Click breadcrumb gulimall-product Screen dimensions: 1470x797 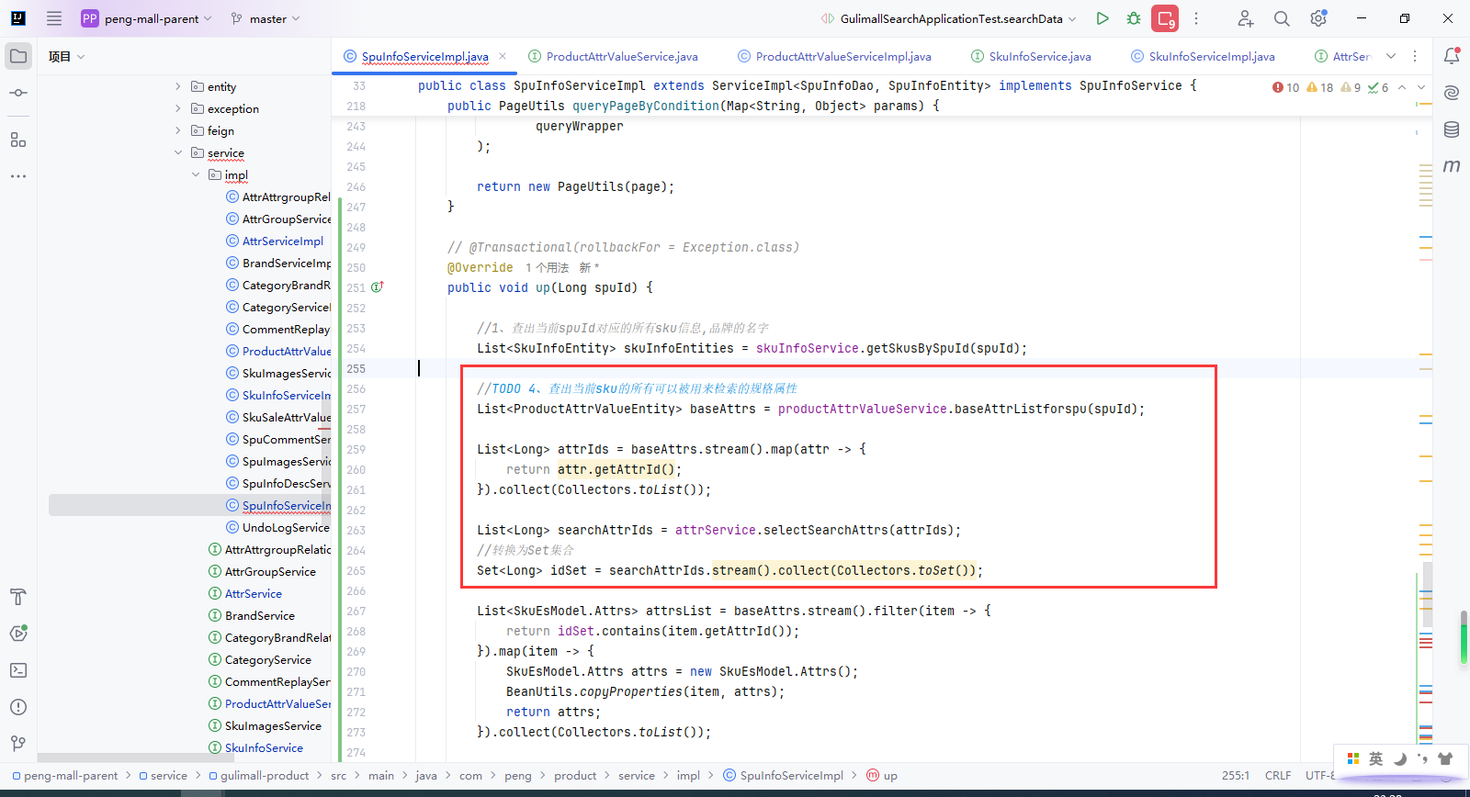pos(258,776)
